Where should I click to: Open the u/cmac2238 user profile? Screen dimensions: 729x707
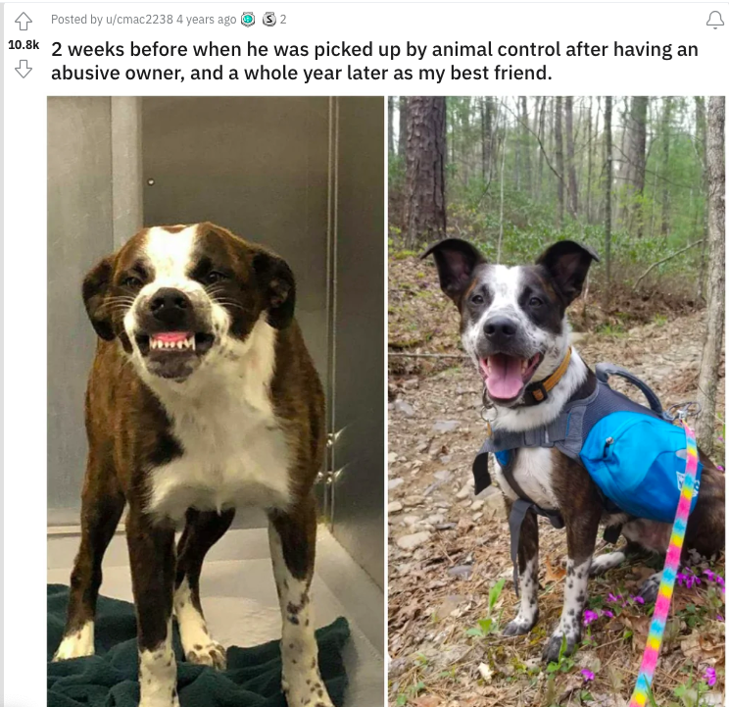point(139,20)
